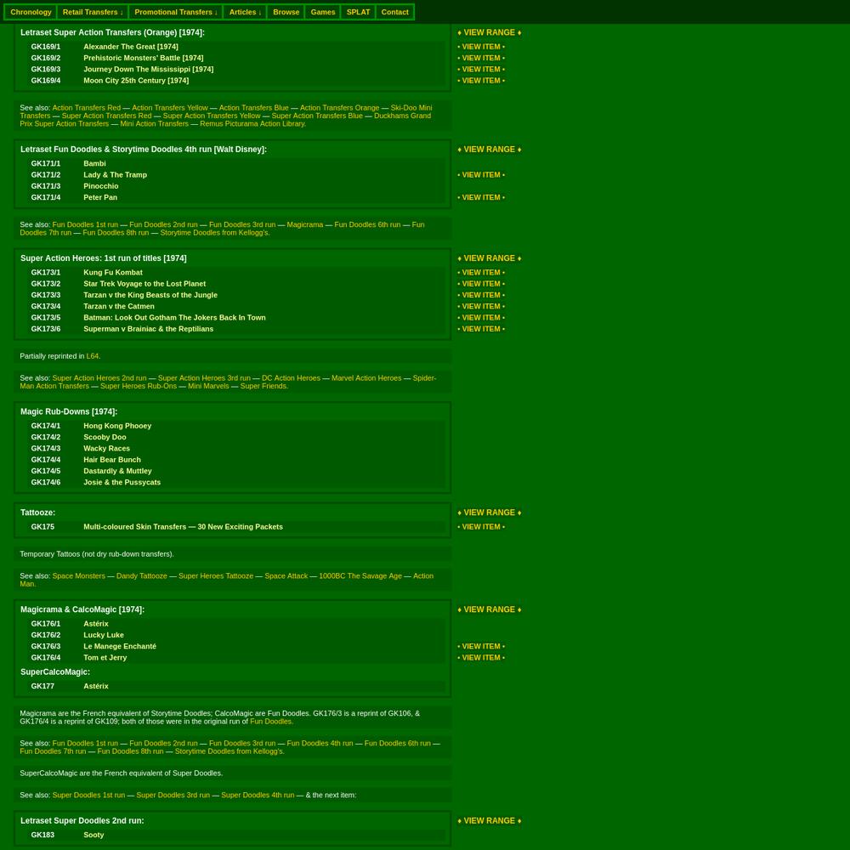View item for Peter Pan

pyautogui.click(x=481, y=198)
